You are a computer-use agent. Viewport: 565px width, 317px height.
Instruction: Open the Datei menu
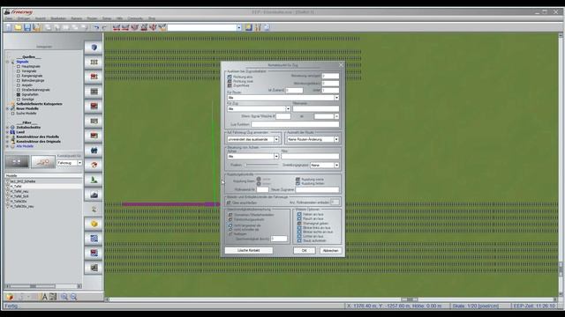9,18
